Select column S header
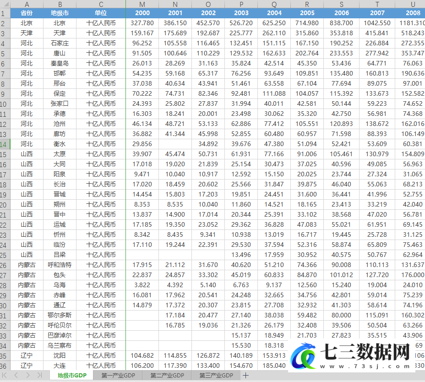The image size is (425, 382). (342, 4)
